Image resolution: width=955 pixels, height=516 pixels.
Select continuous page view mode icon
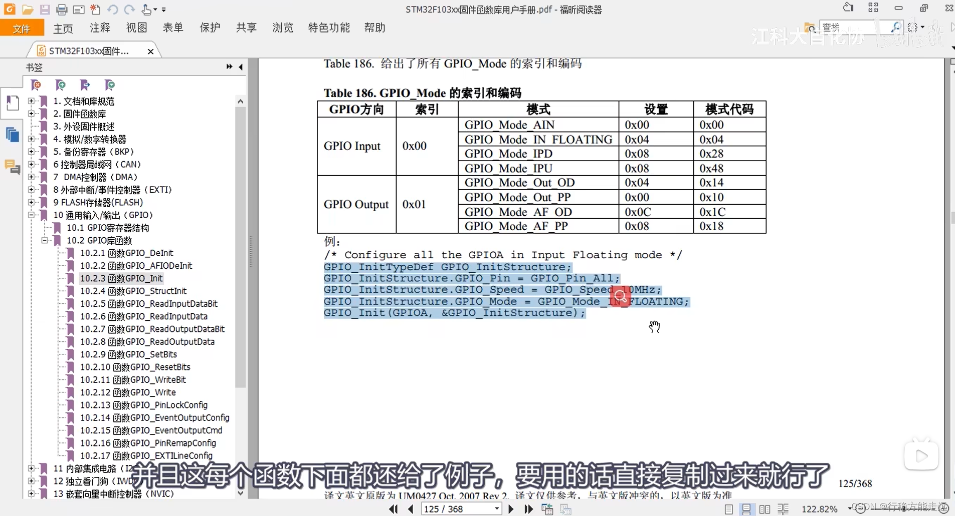(x=746, y=509)
